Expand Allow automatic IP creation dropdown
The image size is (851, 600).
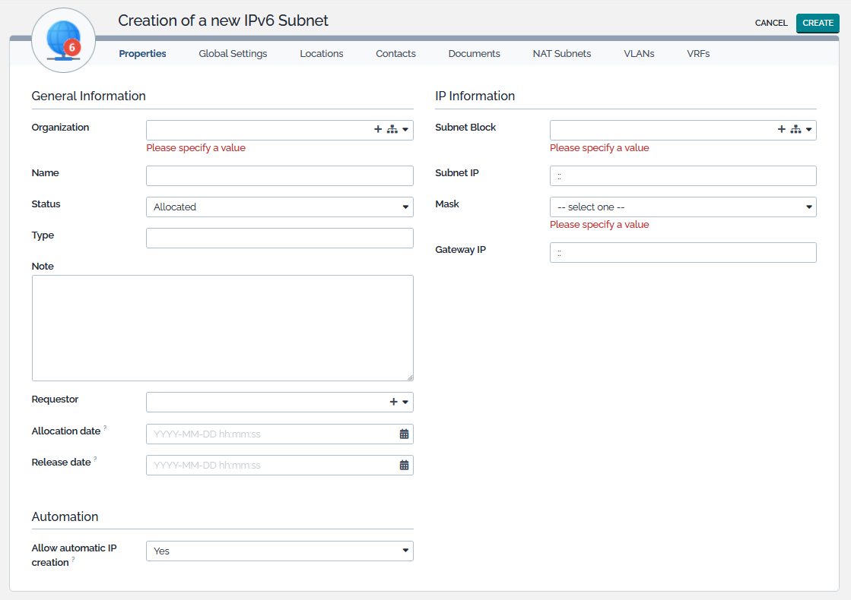(x=279, y=551)
